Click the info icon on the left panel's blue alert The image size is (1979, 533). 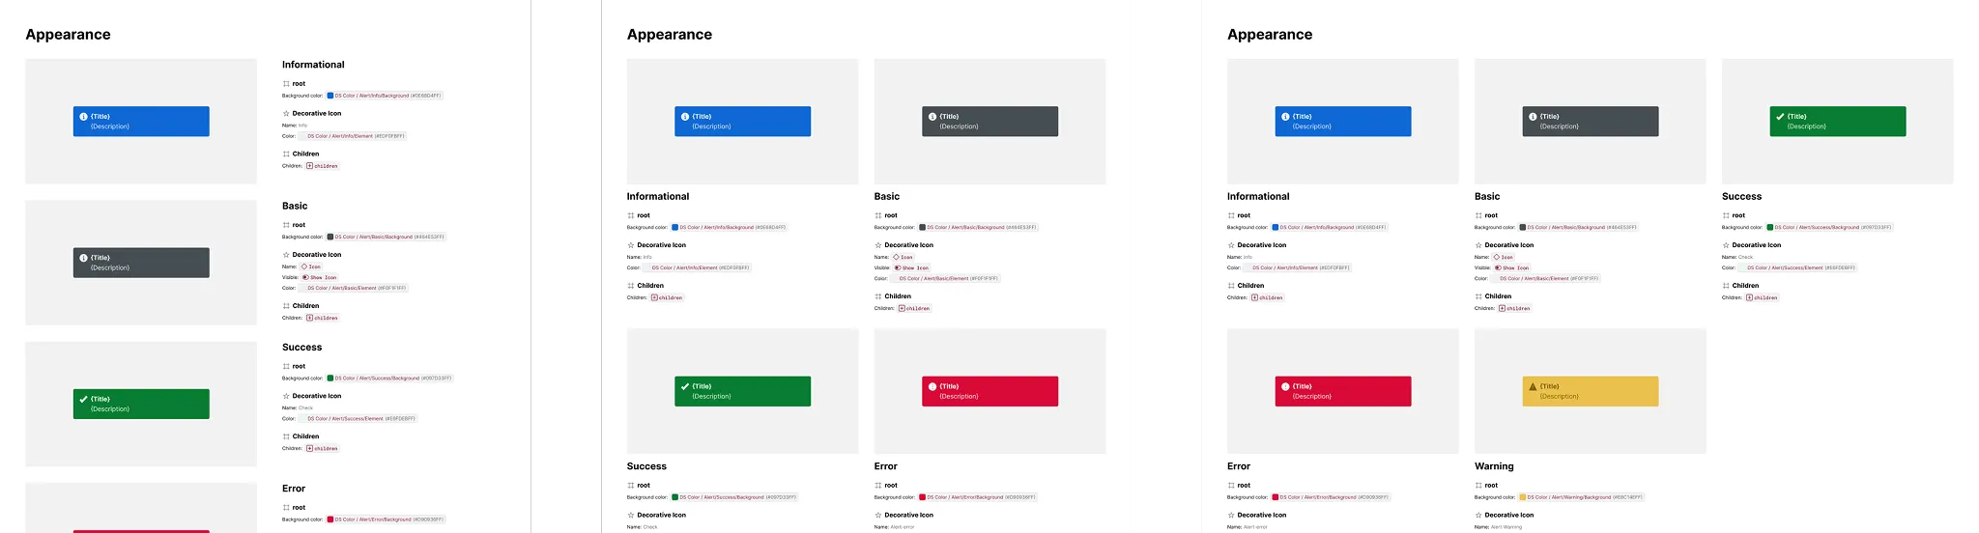point(83,117)
